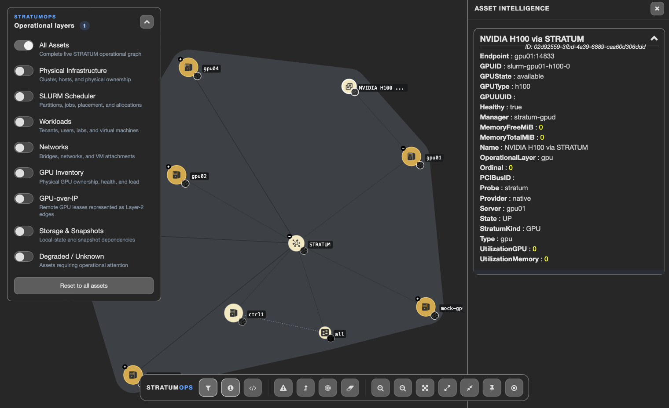Click the active layer count badge '1'

[x=85, y=26]
